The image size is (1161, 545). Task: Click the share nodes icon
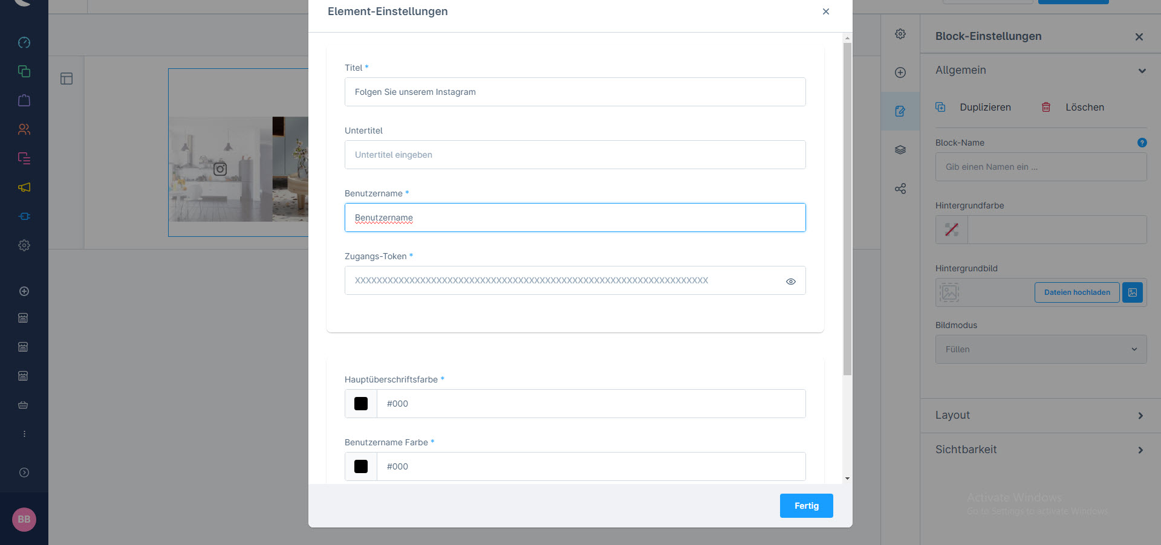pyautogui.click(x=900, y=189)
